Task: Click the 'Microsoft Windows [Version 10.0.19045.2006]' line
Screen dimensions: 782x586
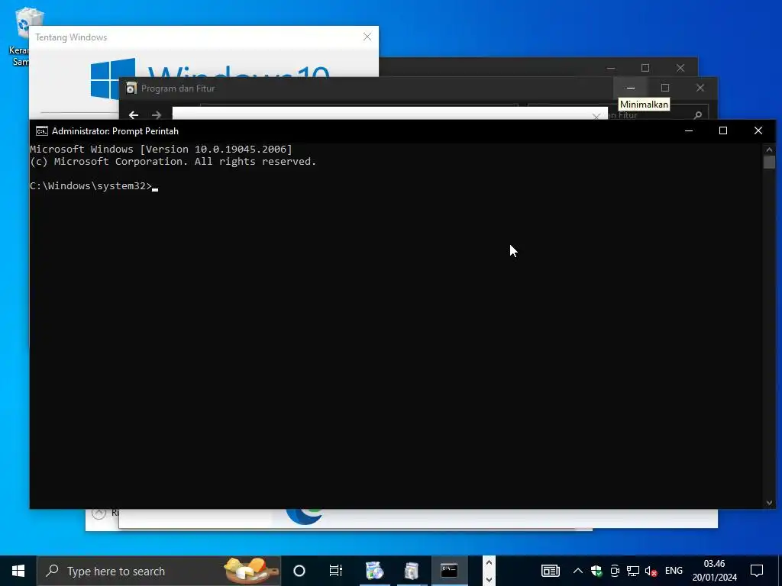Action: [x=161, y=149]
